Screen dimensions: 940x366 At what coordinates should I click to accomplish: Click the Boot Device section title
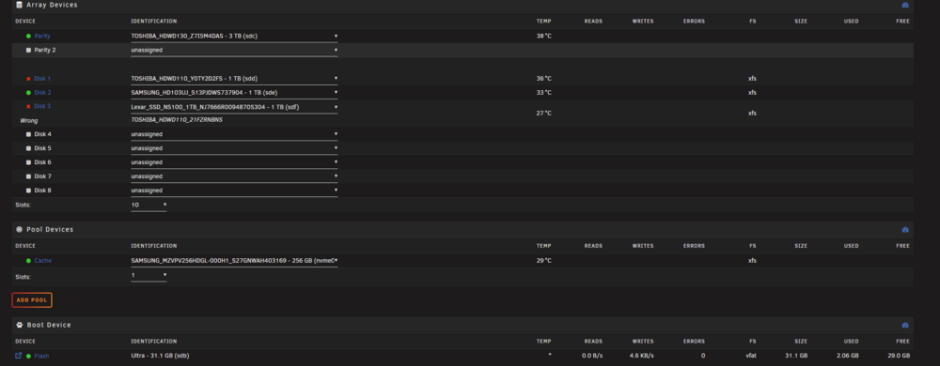click(x=49, y=326)
